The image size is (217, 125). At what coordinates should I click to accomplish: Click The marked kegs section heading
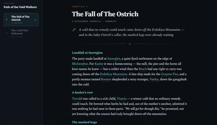(84, 122)
